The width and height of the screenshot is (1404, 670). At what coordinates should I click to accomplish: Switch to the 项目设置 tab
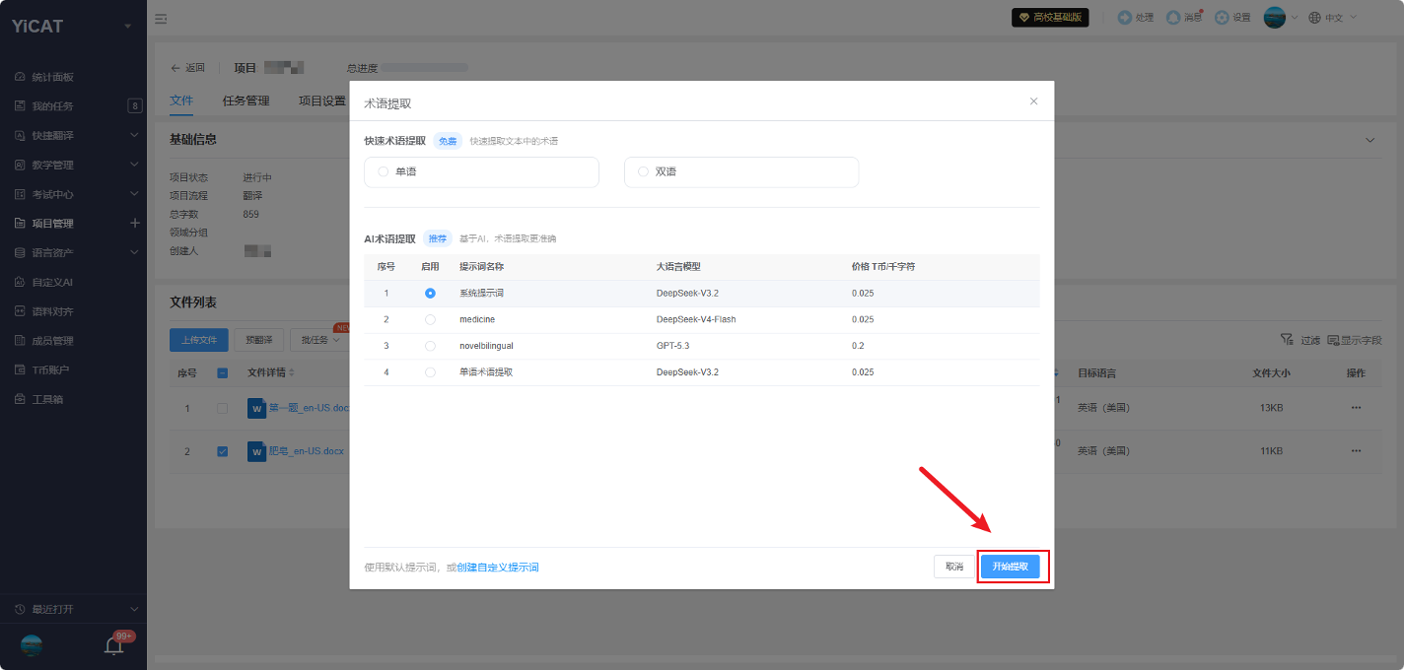click(x=322, y=100)
